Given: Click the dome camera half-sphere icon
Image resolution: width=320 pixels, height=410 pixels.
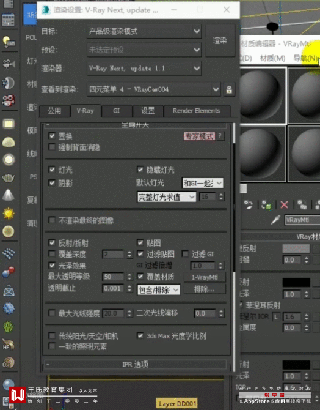Looking at the screenshot, I should coord(9,83).
